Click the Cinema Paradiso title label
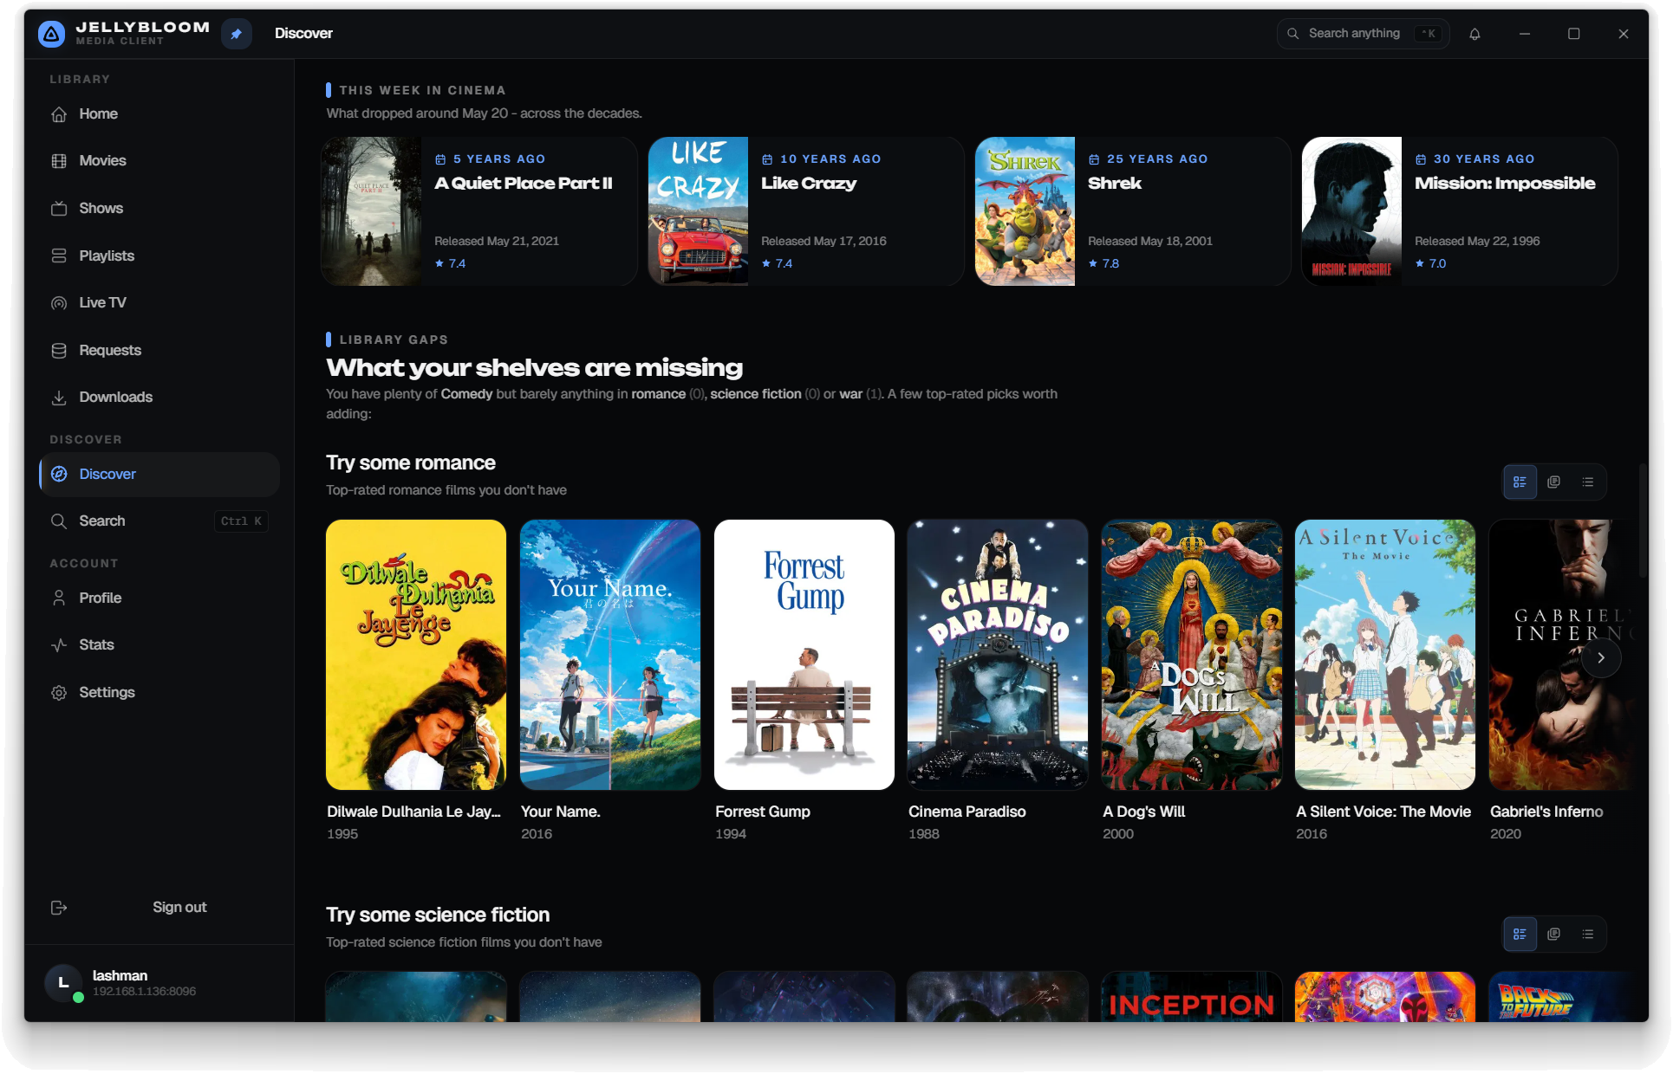This screenshot has height=1074, width=1673. pyautogui.click(x=967, y=812)
